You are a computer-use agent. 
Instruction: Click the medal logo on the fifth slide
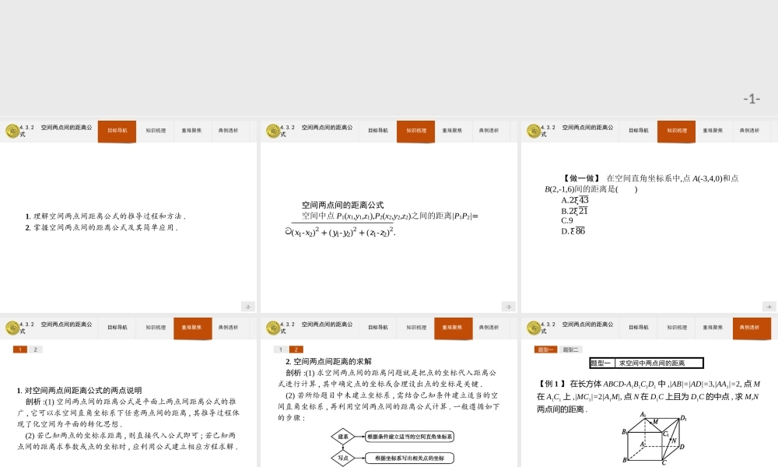pos(272,328)
